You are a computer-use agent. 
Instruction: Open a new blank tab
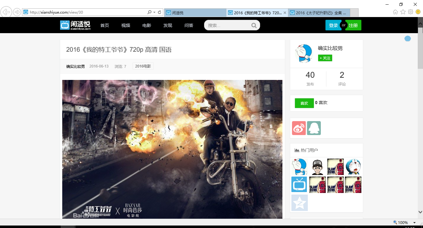354,13
